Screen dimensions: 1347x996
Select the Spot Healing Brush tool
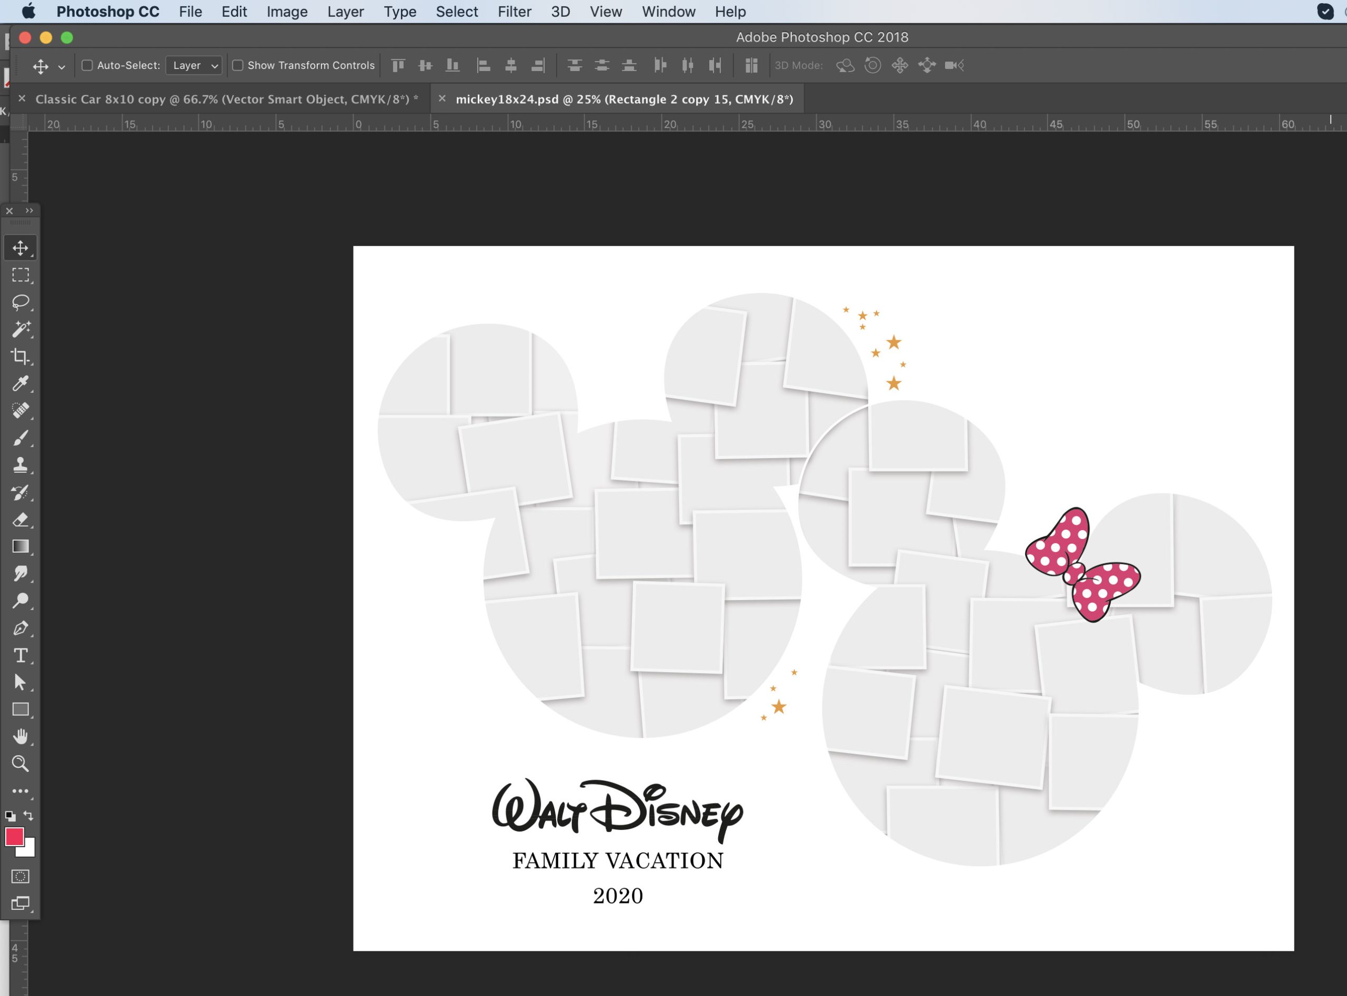pyautogui.click(x=21, y=411)
